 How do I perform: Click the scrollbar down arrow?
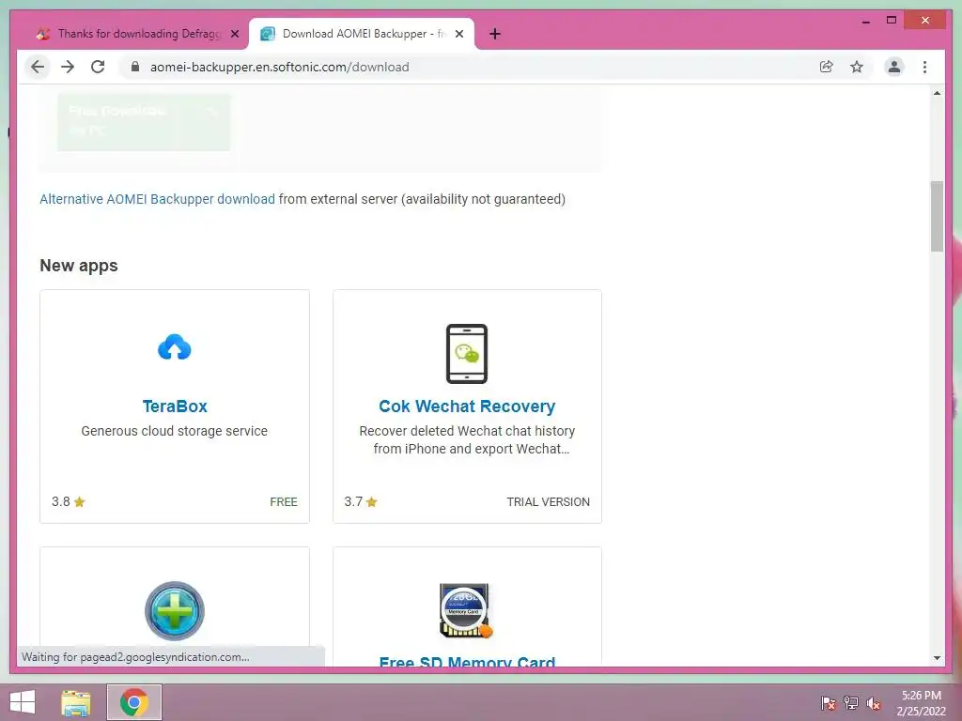[937, 658]
